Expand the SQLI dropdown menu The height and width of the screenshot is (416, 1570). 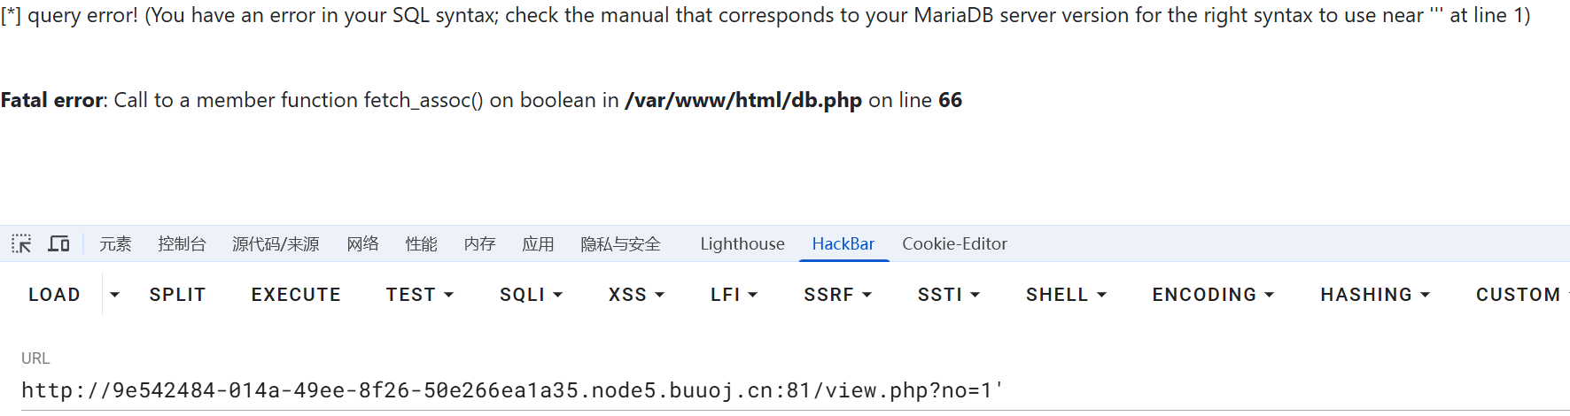[x=531, y=295]
